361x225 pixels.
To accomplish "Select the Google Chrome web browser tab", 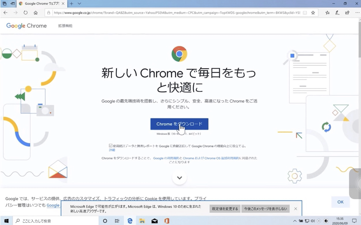I will click(42, 4).
